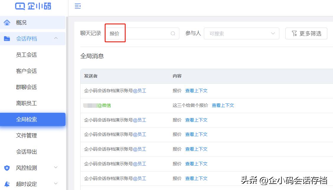The image size is (333, 190).
Task: Collapse the 会话存档 section chevron
Action: pyautogui.click(x=56, y=38)
